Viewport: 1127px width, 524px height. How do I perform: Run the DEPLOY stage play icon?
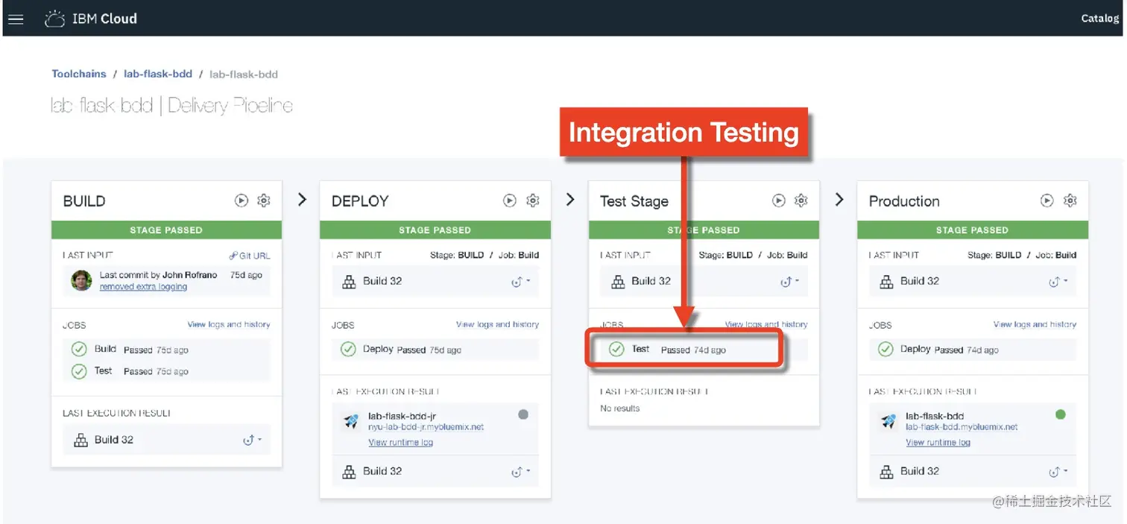tap(510, 201)
